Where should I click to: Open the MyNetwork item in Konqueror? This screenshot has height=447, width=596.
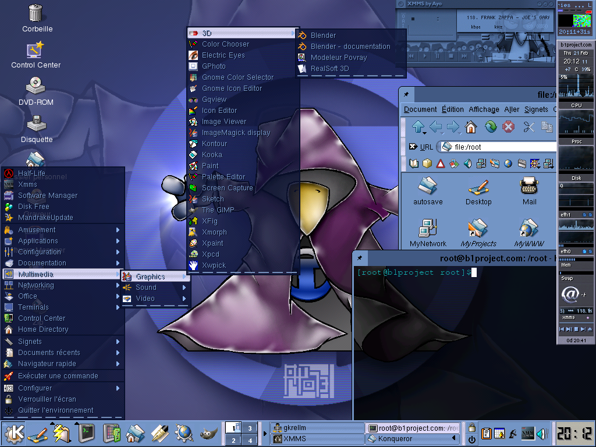428,233
